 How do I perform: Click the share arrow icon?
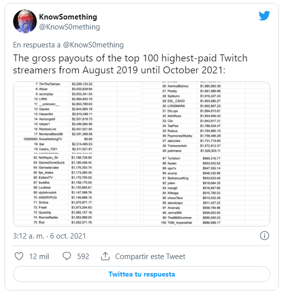[105, 256]
